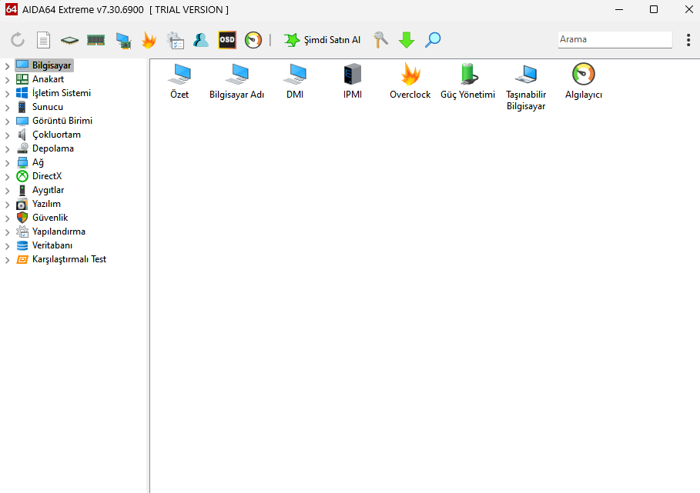The height and width of the screenshot is (493, 700).
Task: Click the Şimdi Satın Al button
Action: (x=323, y=40)
